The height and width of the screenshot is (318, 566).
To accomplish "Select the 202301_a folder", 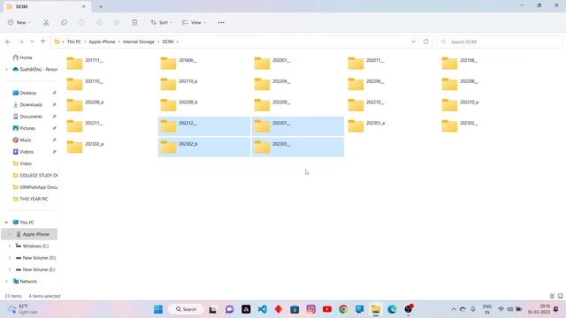I will point(392,125).
